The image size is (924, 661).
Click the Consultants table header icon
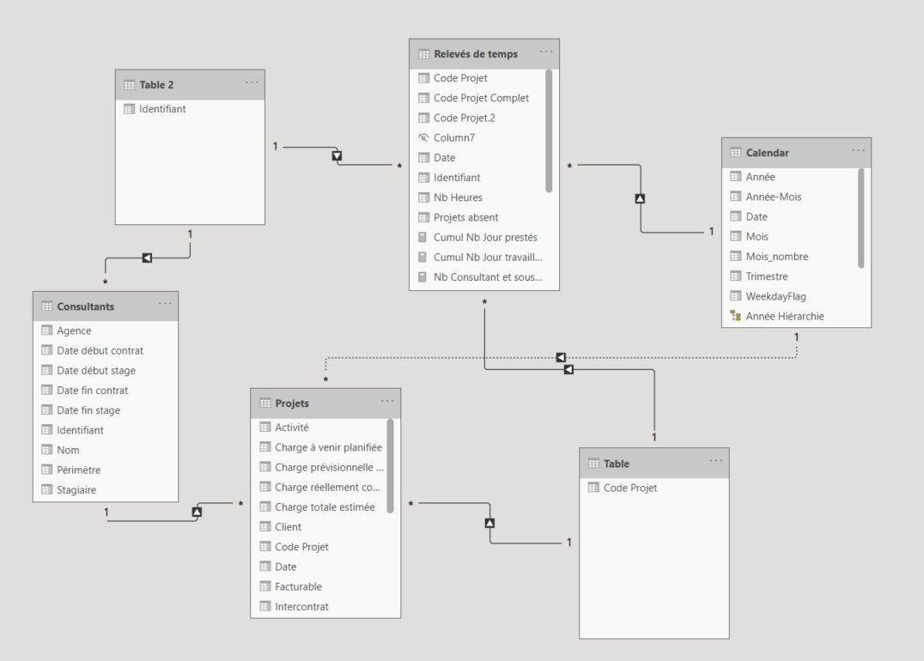click(x=46, y=306)
